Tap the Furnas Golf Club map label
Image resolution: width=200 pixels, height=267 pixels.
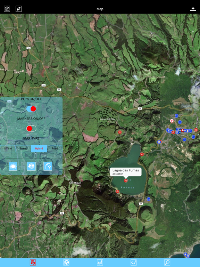coord(107,119)
